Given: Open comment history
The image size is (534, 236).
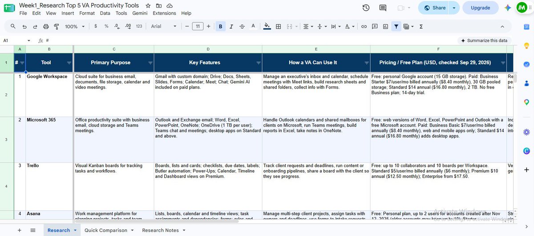Looking at the screenshot, I should [x=383, y=8].
